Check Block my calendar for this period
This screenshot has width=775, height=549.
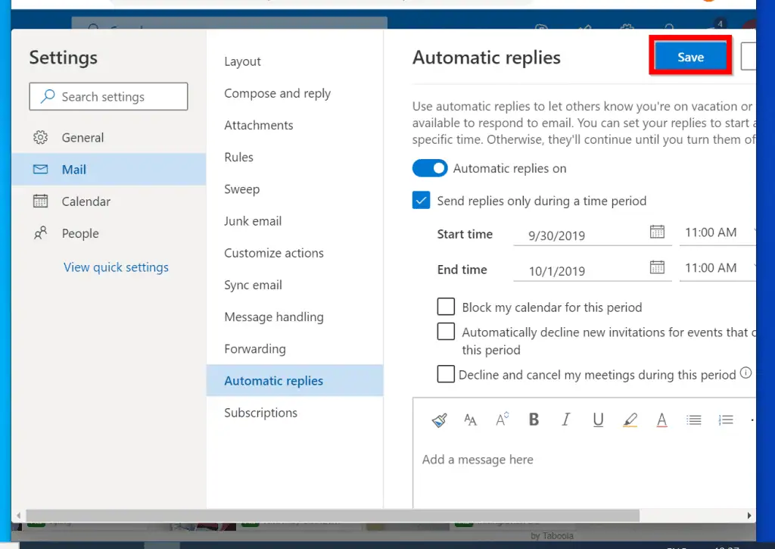click(x=447, y=307)
